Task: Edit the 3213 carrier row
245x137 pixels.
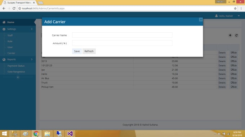Action: pyautogui.click(x=233, y=61)
